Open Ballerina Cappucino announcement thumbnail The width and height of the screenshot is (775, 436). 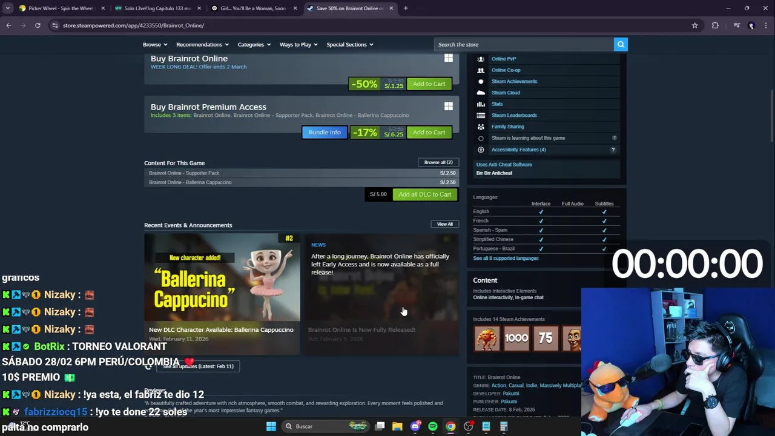pyautogui.click(x=222, y=278)
